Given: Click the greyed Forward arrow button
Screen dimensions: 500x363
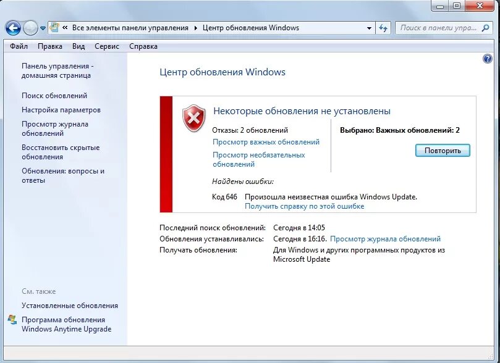Looking at the screenshot, I should click(31, 28).
